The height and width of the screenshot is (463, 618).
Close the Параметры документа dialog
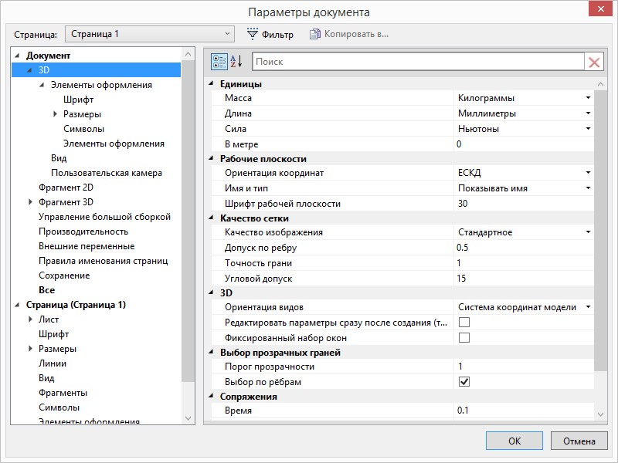click(597, 11)
